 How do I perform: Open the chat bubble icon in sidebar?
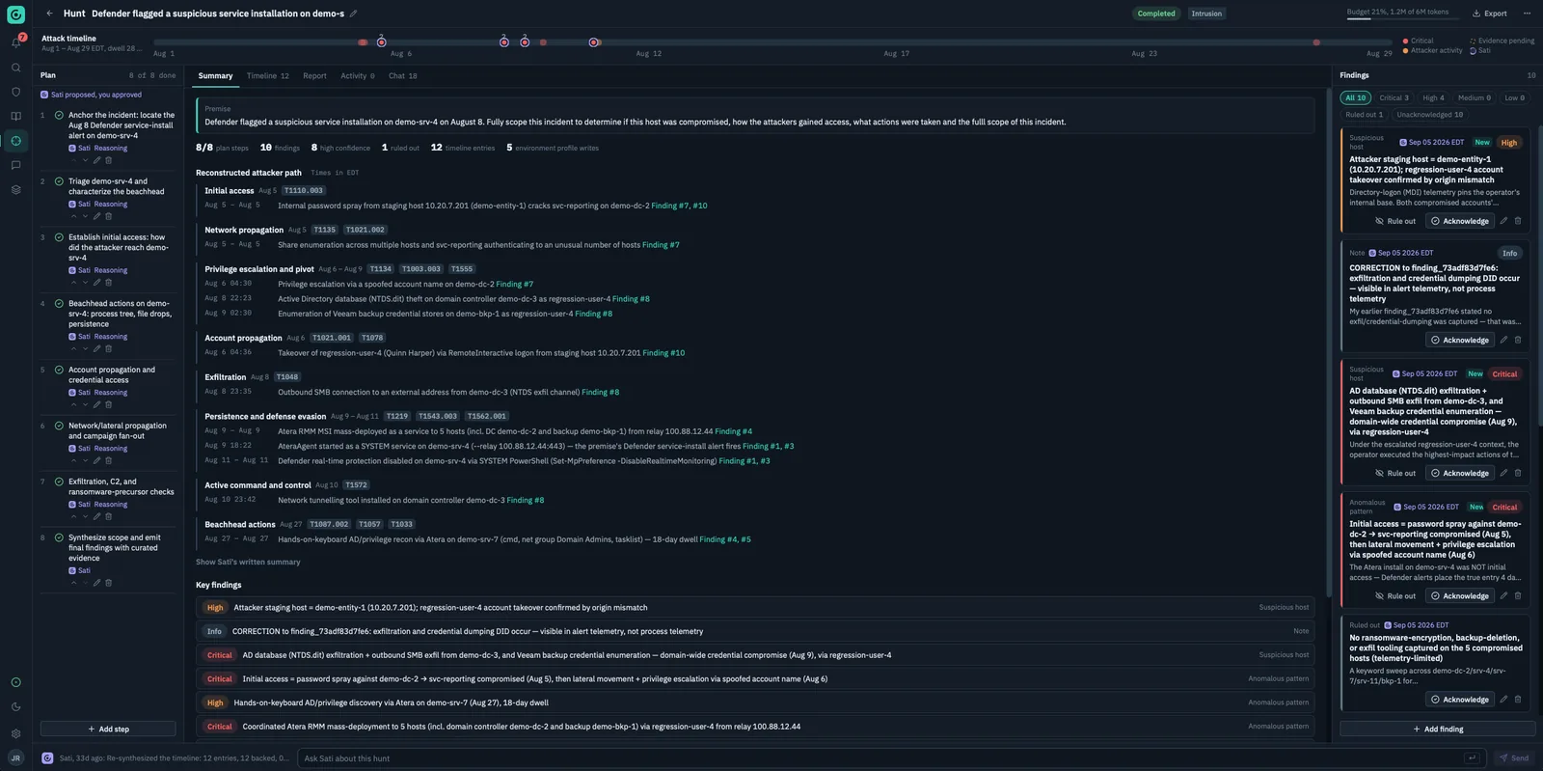click(x=16, y=165)
